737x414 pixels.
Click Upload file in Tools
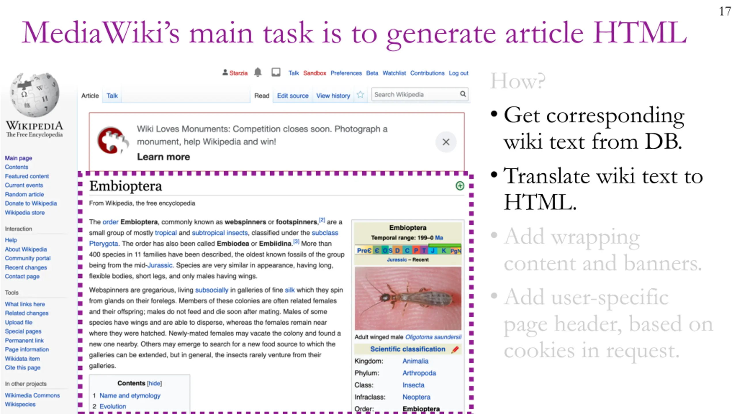tap(19, 322)
